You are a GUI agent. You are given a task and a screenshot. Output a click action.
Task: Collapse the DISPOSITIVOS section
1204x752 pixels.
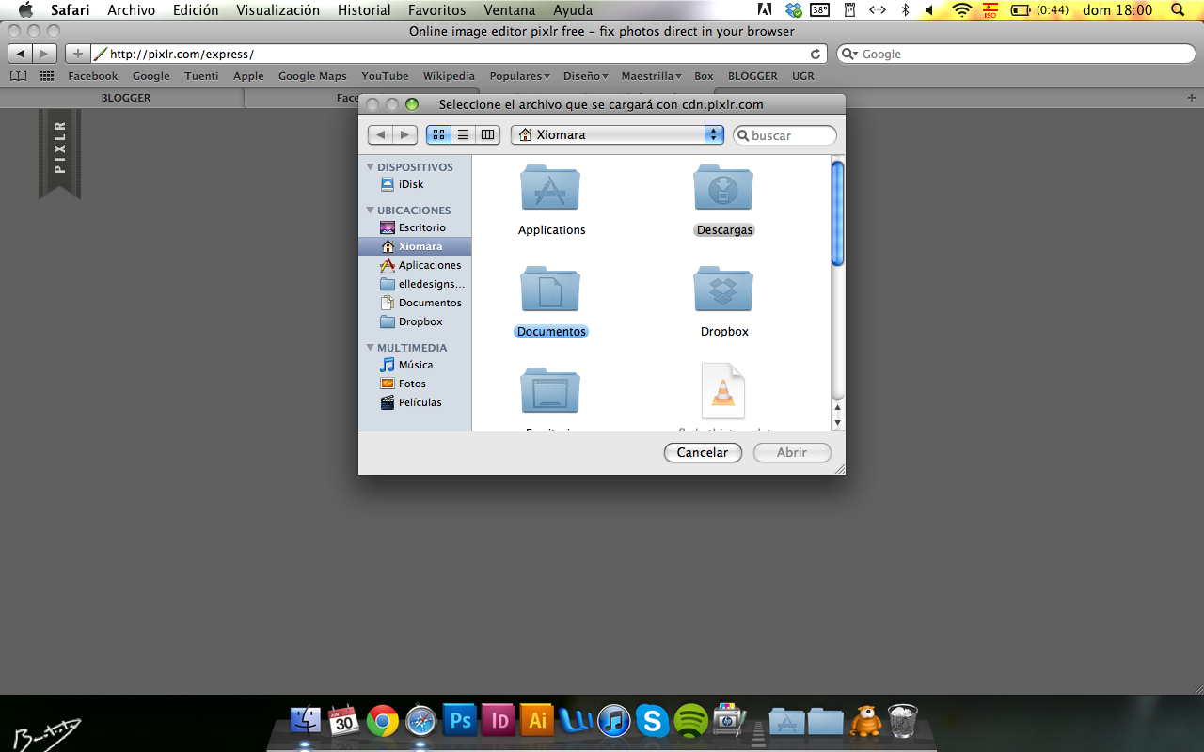click(x=371, y=167)
